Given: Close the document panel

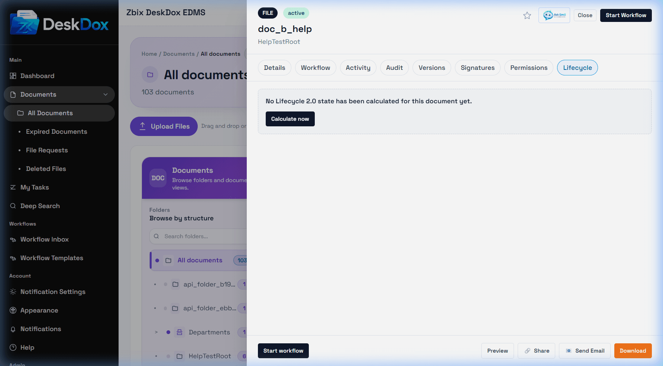Looking at the screenshot, I should point(585,15).
